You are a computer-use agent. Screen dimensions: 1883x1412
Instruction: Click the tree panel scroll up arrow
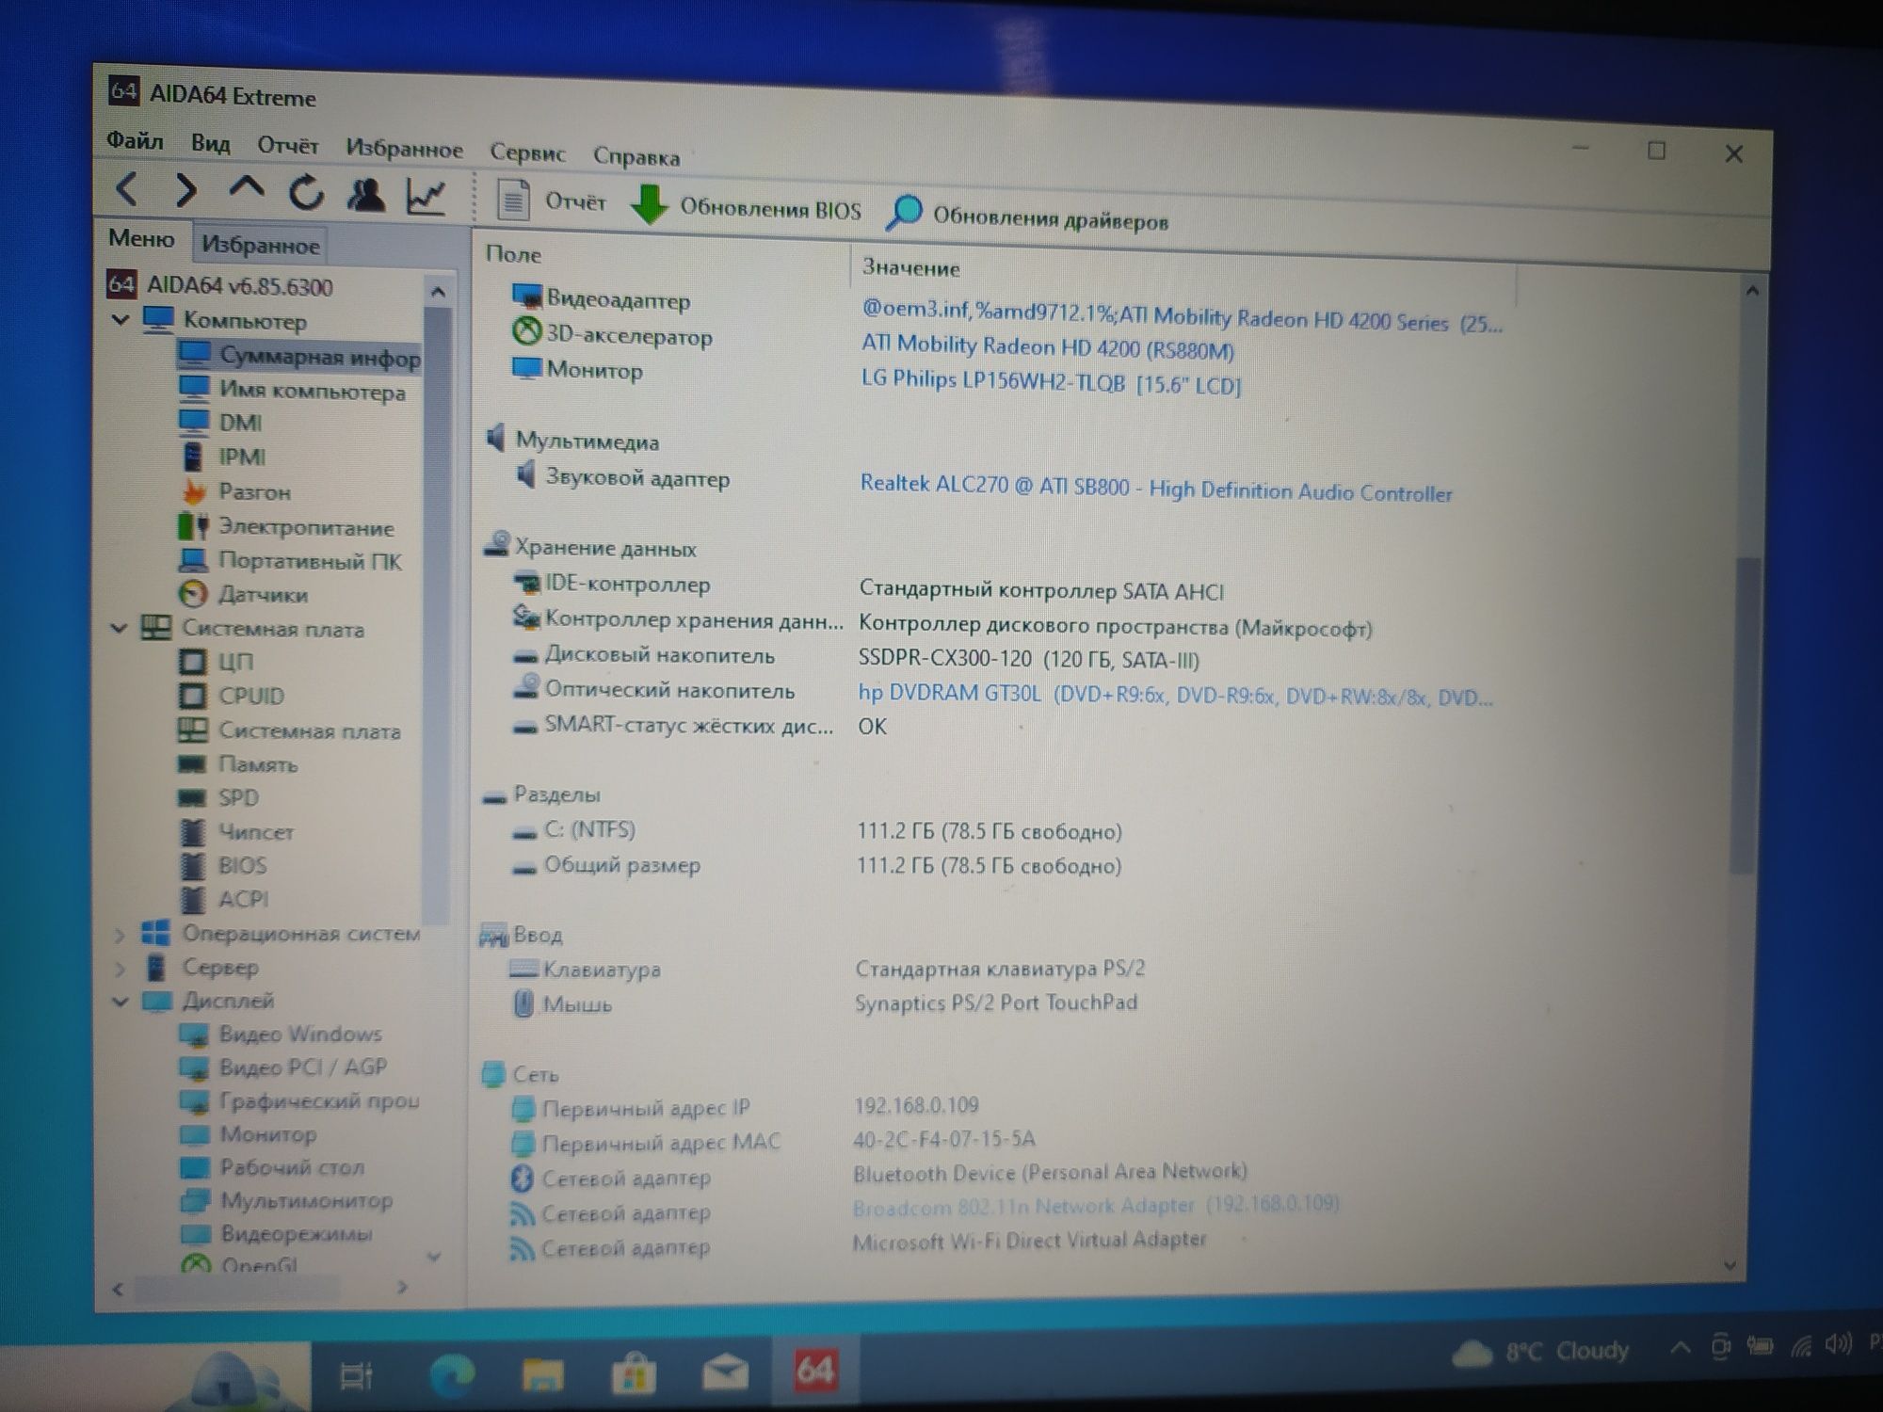click(437, 293)
